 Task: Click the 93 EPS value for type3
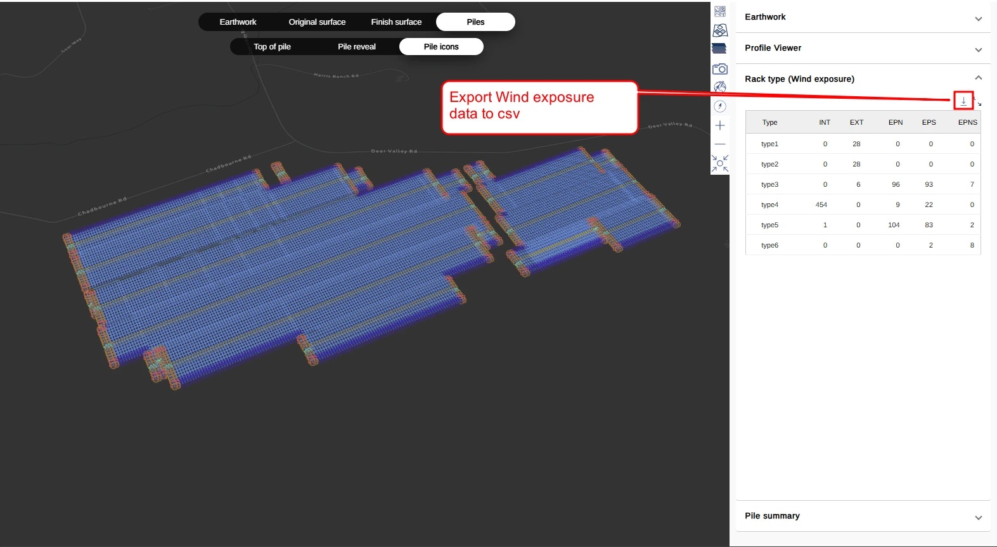929,184
